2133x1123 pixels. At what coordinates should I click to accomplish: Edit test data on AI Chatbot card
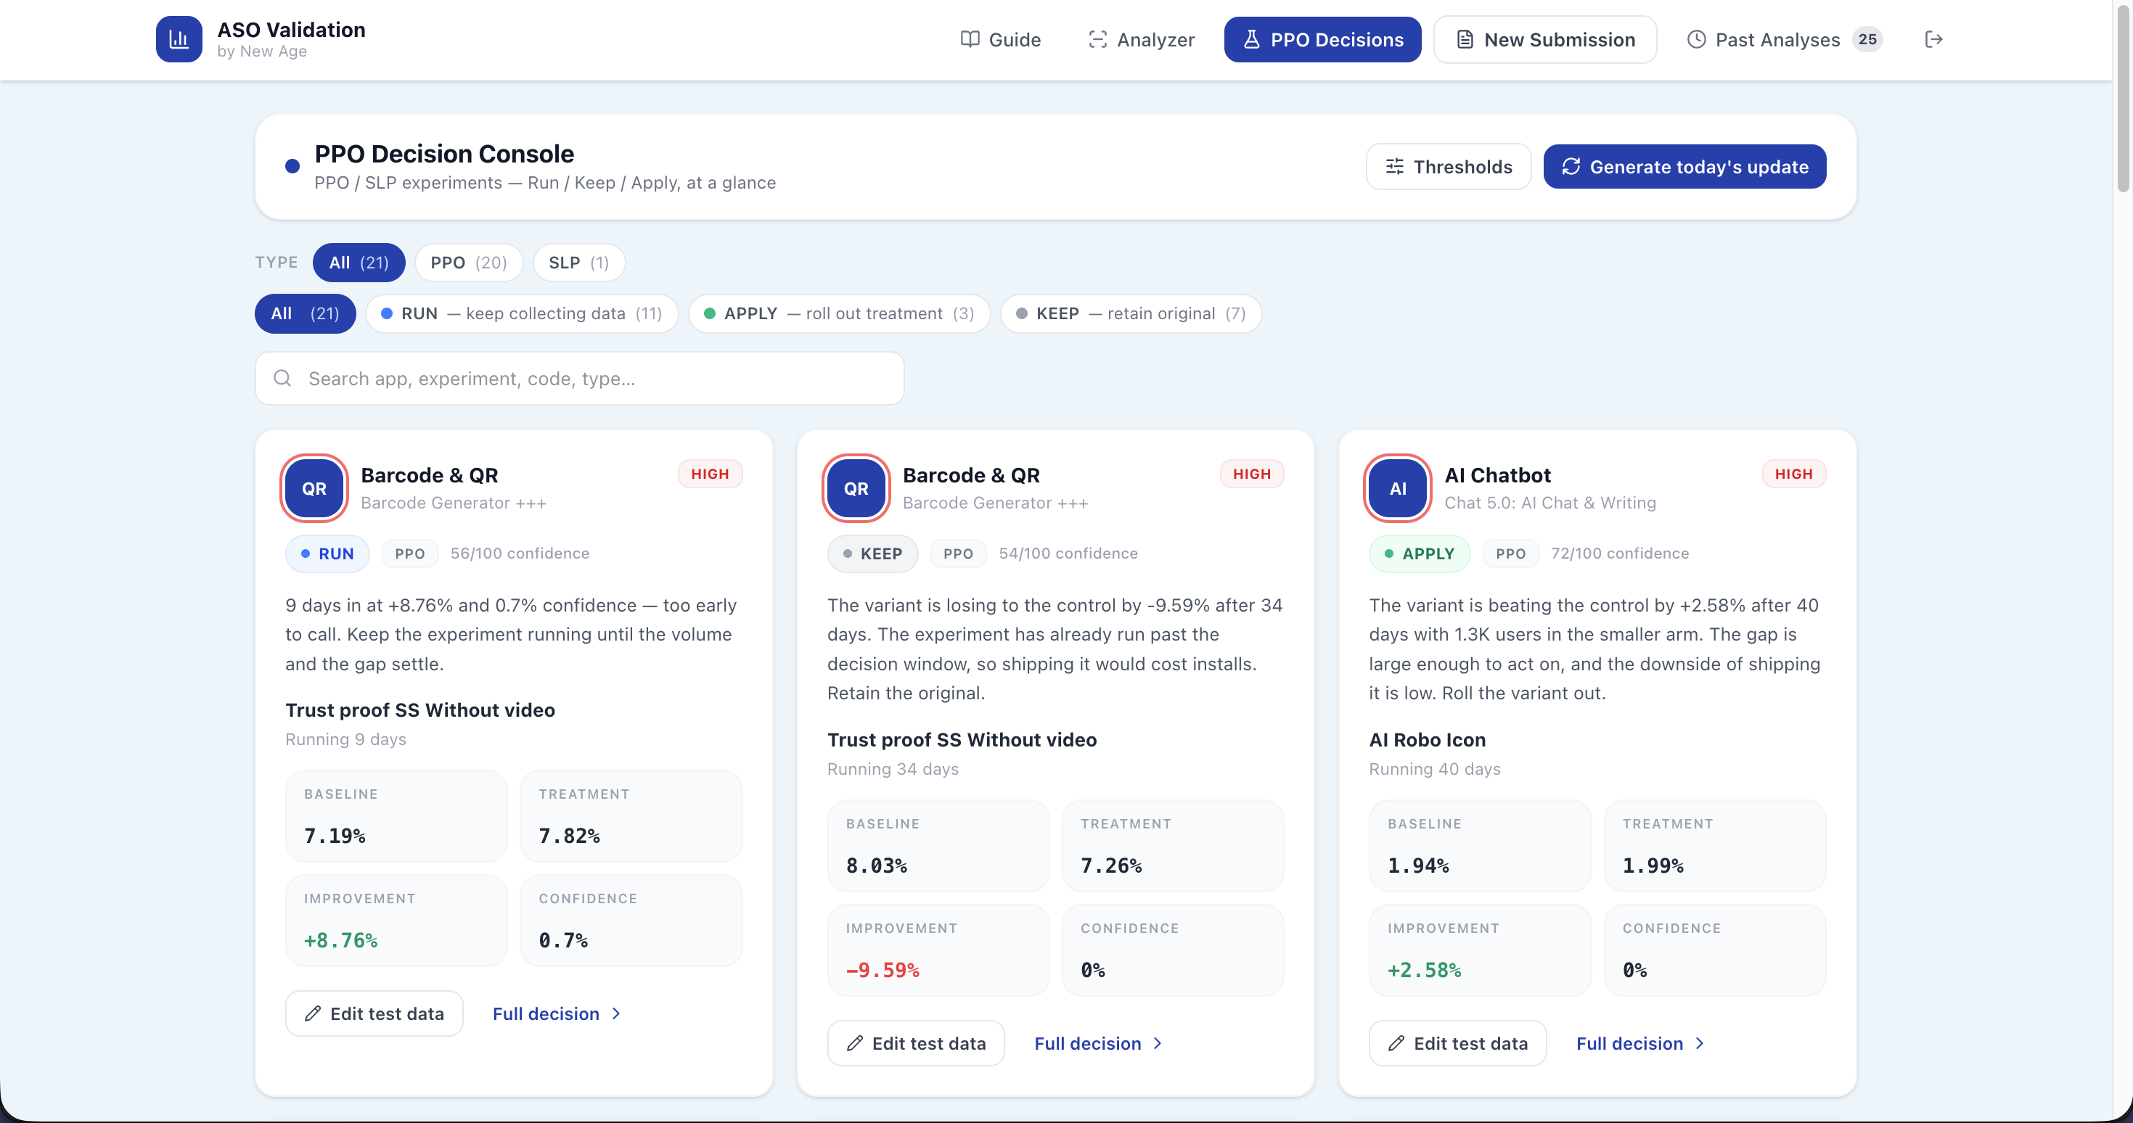[1457, 1042]
